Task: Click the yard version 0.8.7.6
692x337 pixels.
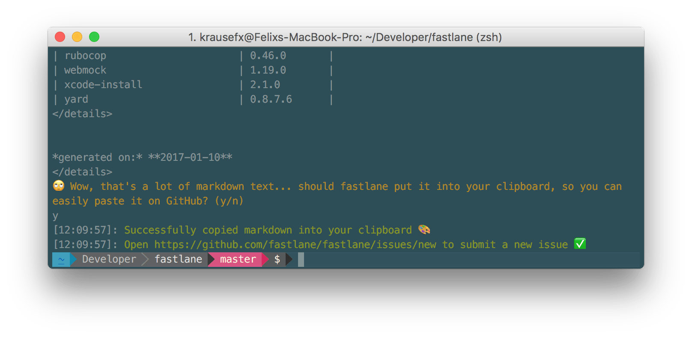Action: tap(271, 99)
